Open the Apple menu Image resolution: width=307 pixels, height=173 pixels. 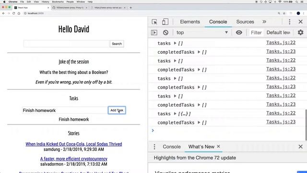4,2
